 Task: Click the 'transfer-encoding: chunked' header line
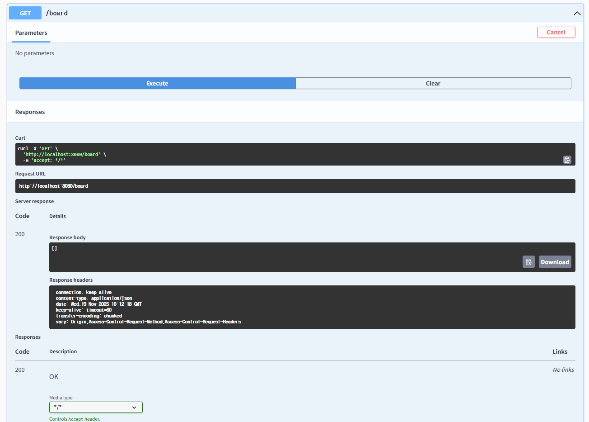(x=89, y=316)
